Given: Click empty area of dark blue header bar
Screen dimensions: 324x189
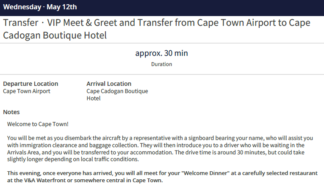Looking at the screenshot, I should pyautogui.click(x=212, y=7).
